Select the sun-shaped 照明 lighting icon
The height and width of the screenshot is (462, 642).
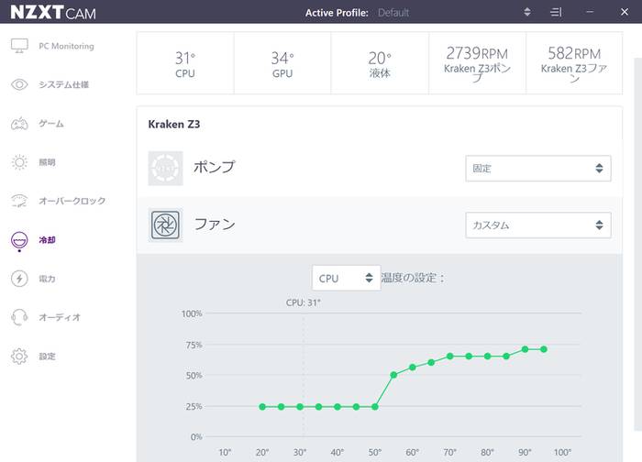coord(19,162)
